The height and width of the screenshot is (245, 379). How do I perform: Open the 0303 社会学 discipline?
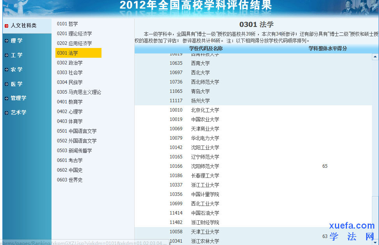69,73
